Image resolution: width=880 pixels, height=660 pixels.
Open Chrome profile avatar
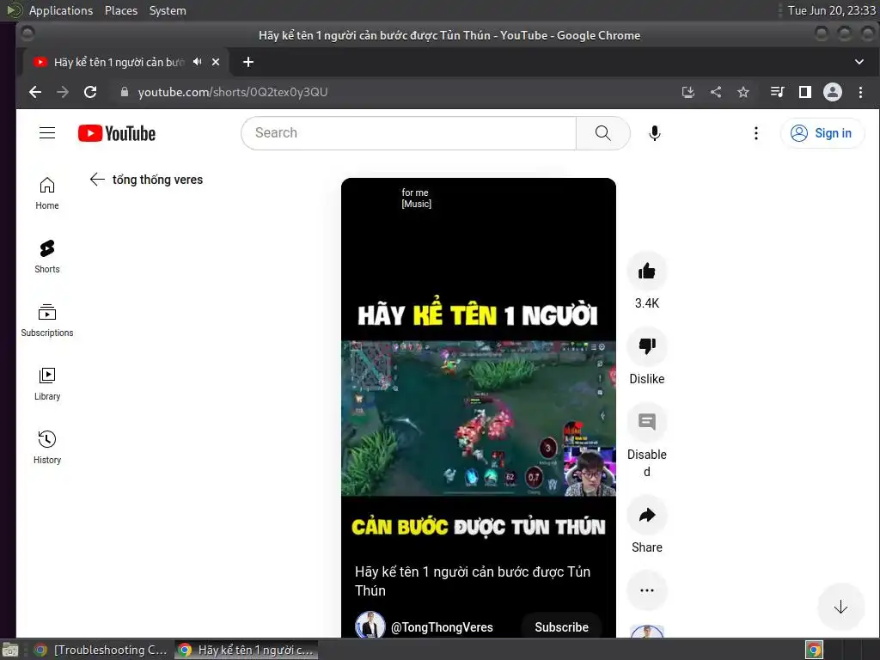pos(832,92)
